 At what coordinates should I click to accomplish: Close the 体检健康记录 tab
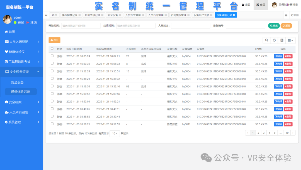tap(79, 15)
